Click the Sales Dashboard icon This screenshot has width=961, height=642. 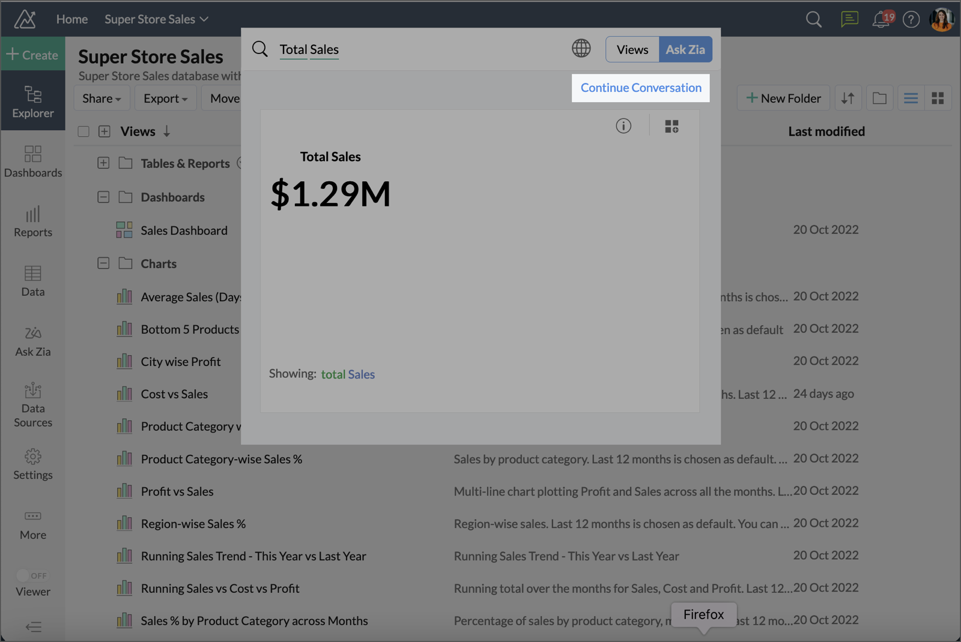[x=124, y=230]
